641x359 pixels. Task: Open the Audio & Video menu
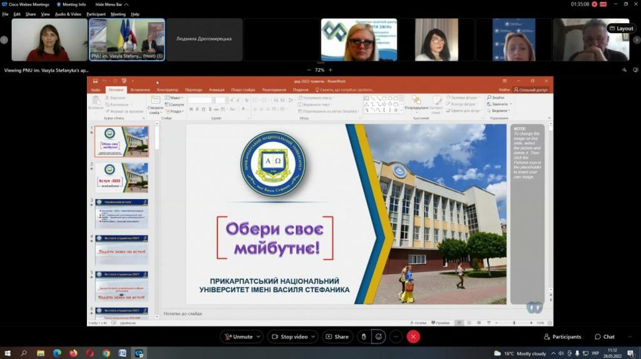(68, 14)
